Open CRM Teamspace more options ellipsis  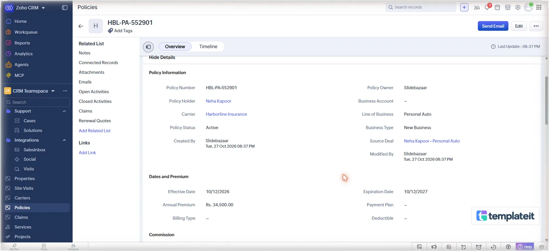[65, 91]
